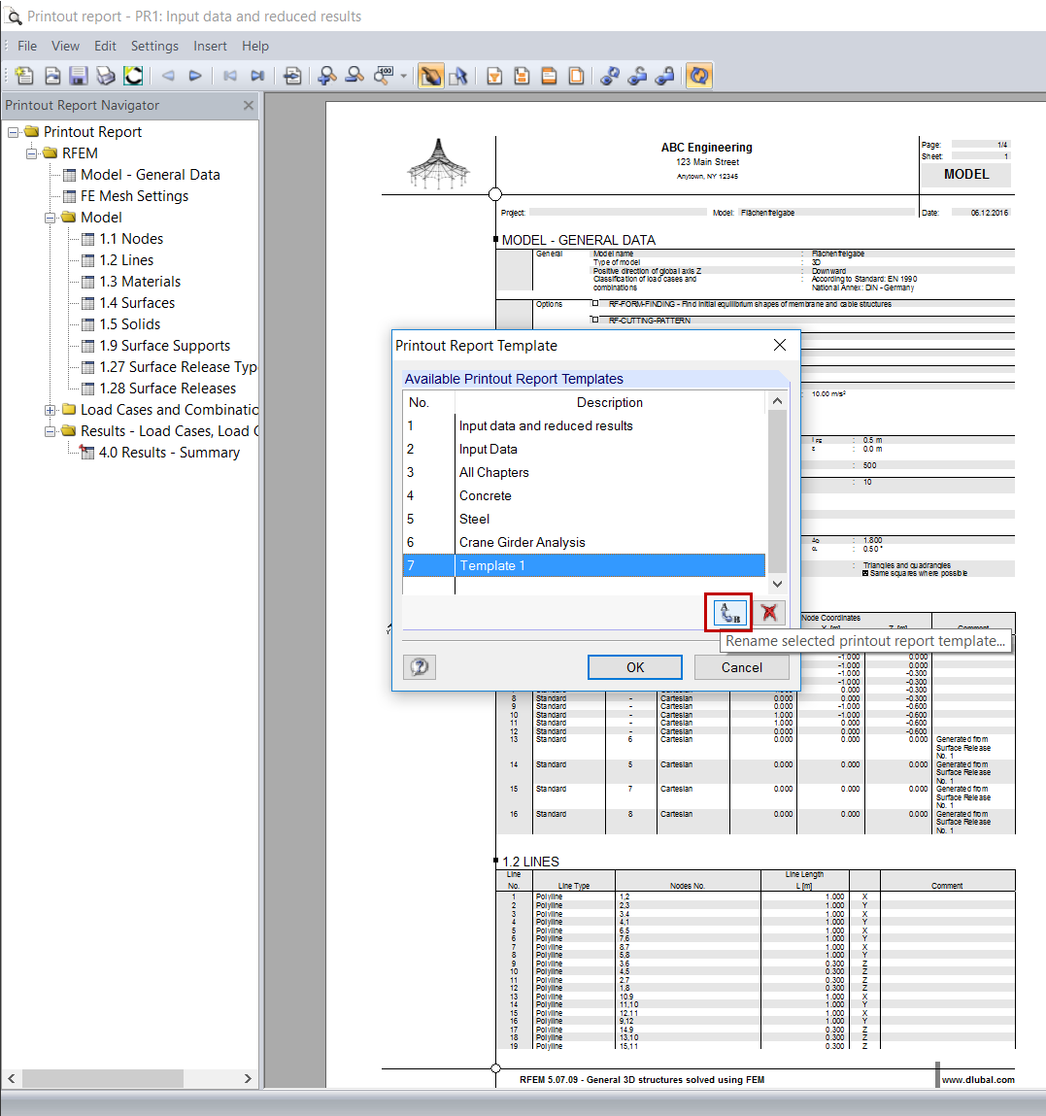Select Template 1 row in template list
Image resolution: width=1046 pixels, height=1116 pixels.
click(x=611, y=565)
